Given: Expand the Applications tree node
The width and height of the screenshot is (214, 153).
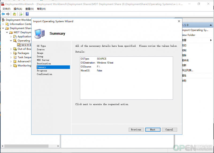Looking at the screenshot, I should 11,37.
